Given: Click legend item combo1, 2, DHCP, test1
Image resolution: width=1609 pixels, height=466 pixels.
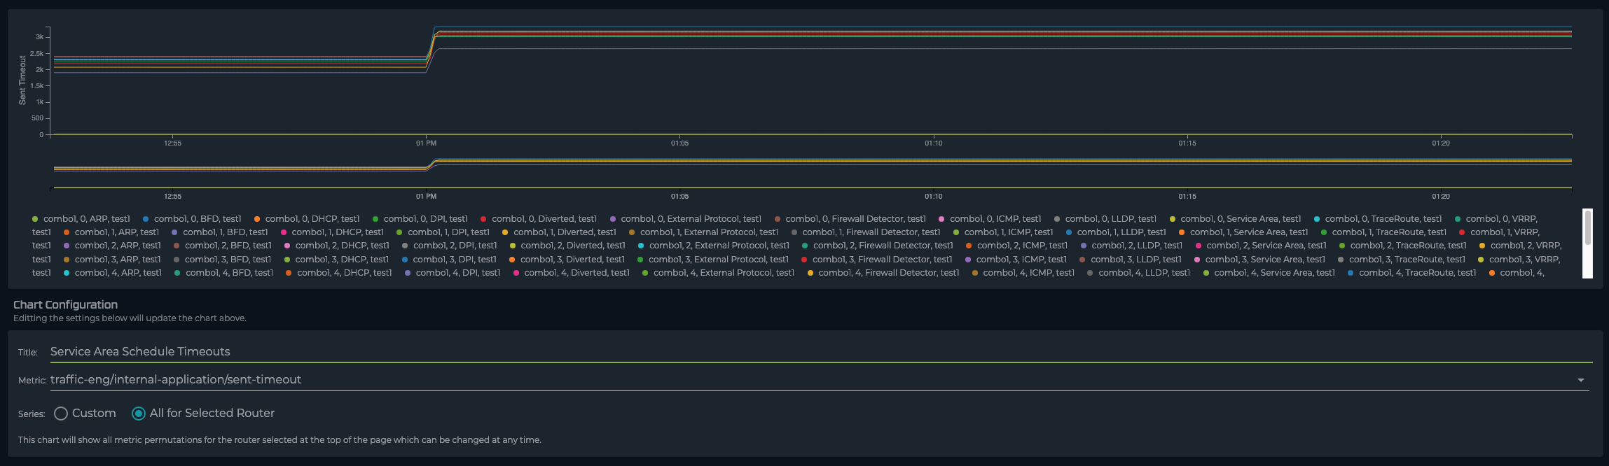Looking at the screenshot, I should coord(337,246).
